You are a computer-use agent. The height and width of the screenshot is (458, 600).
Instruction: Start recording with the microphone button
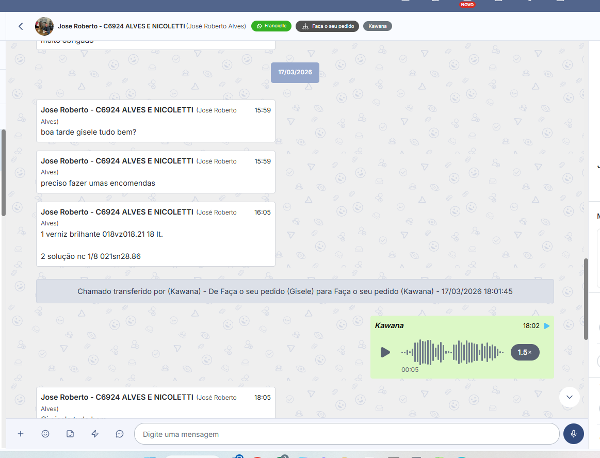tap(573, 434)
